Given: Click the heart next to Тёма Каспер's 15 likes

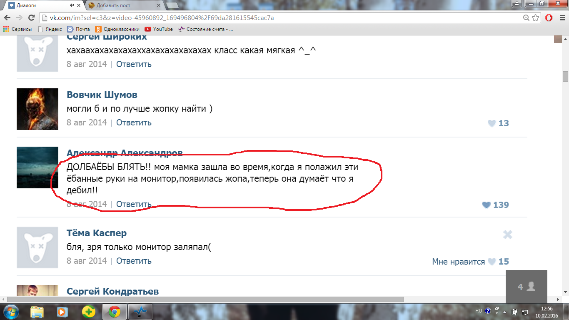Looking at the screenshot, I should 492,262.
